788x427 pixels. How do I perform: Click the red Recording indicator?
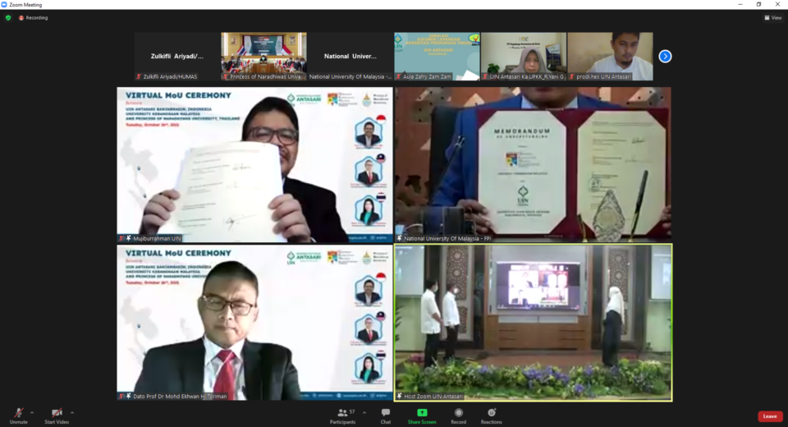33,17
